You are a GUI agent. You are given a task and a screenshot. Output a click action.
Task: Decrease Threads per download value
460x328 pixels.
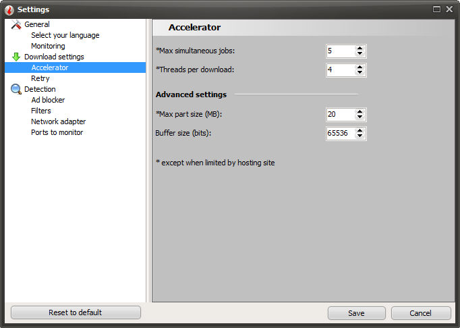pos(360,73)
